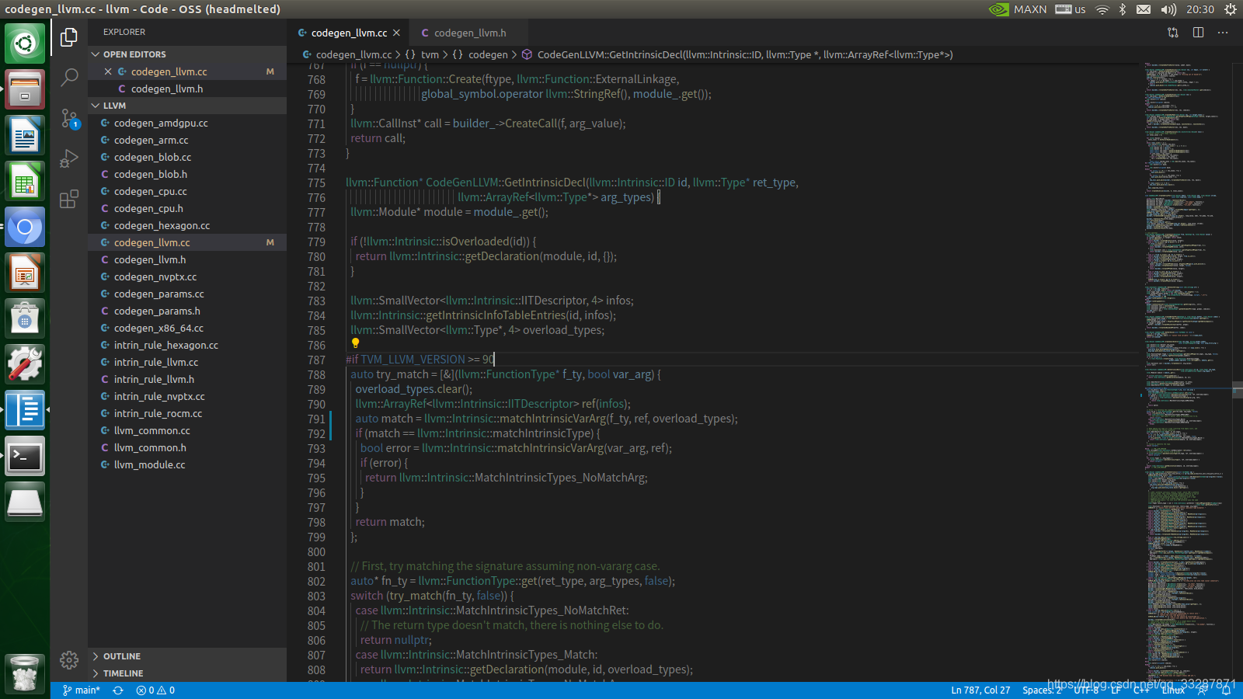
Task: Open codegen_arm.cc file
Action: click(x=187, y=140)
